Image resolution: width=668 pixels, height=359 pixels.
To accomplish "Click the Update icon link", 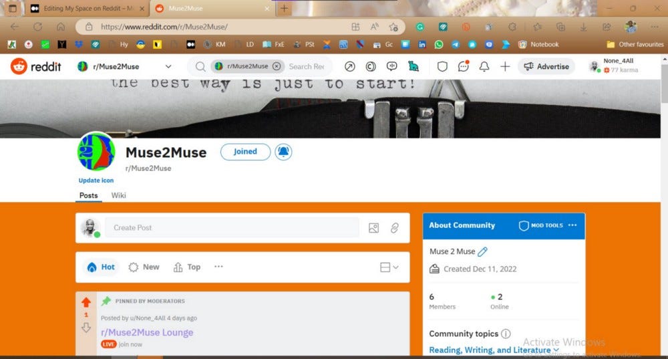I will point(96,181).
